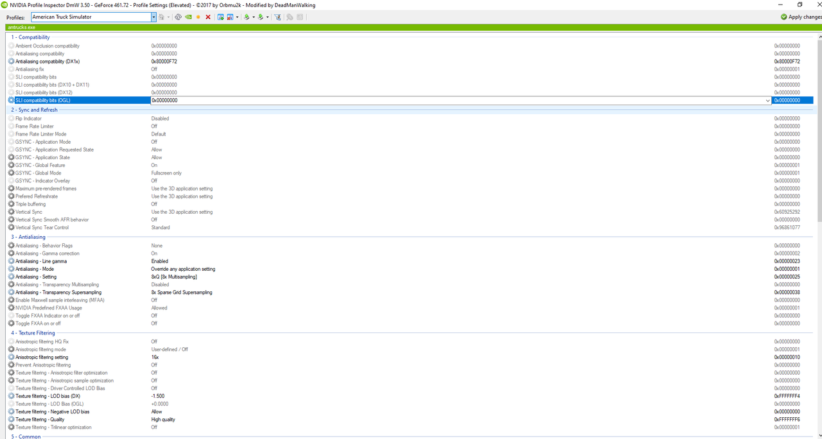Click gear icon beside Triple buffering

click(x=11, y=204)
